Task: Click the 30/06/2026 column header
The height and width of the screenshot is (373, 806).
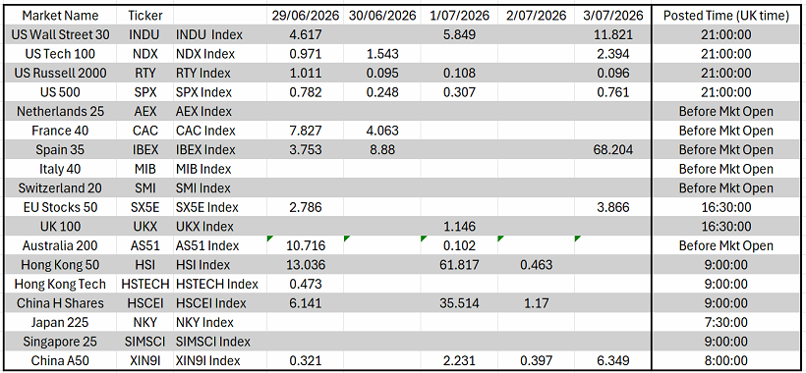Action: pyautogui.click(x=382, y=16)
